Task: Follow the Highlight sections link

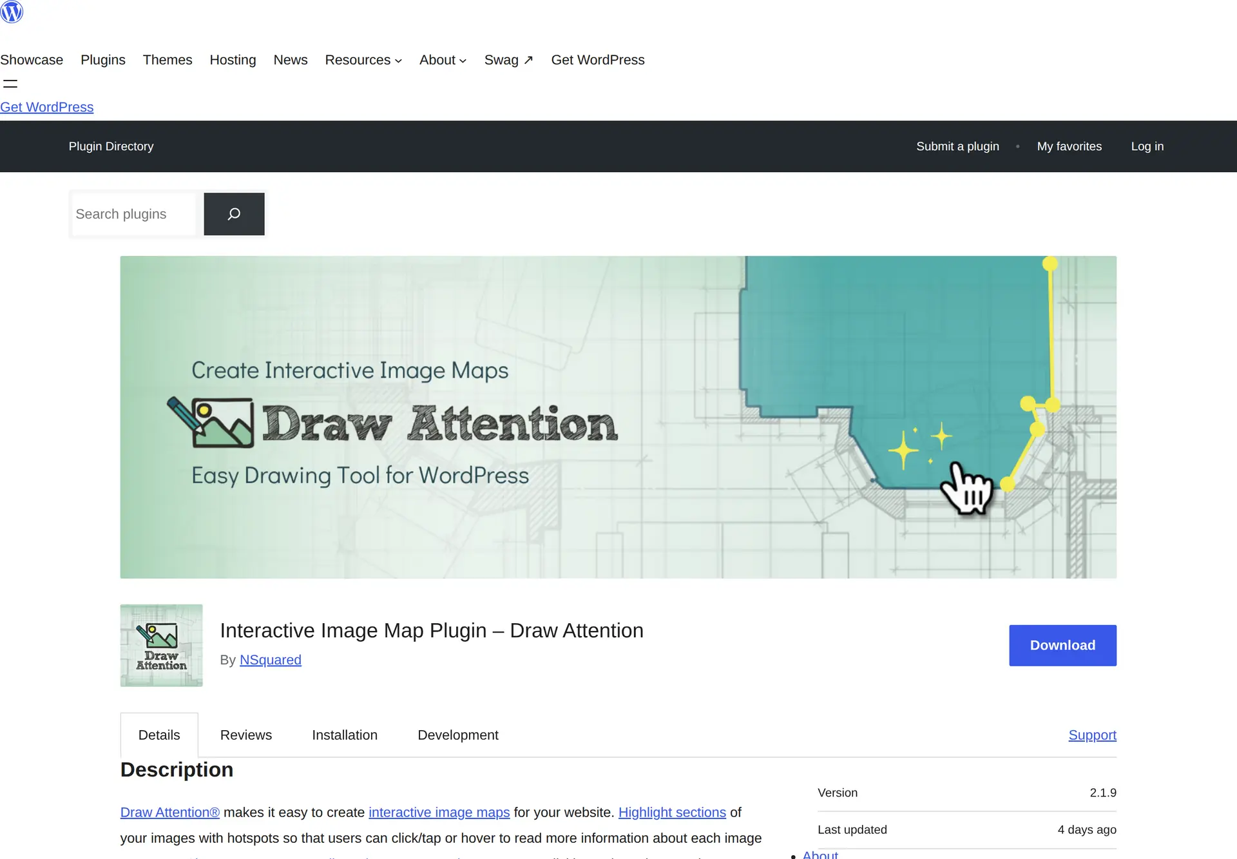Action: 672,813
